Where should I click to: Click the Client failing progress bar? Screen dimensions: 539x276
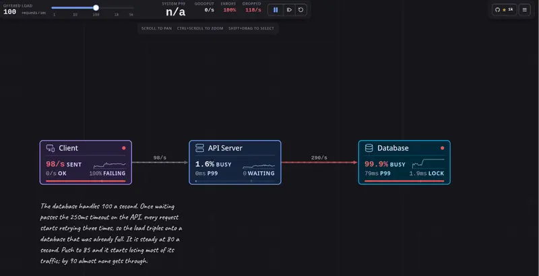coord(86,181)
